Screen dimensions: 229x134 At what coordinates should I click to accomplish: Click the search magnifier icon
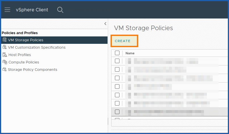pos(60,10)
